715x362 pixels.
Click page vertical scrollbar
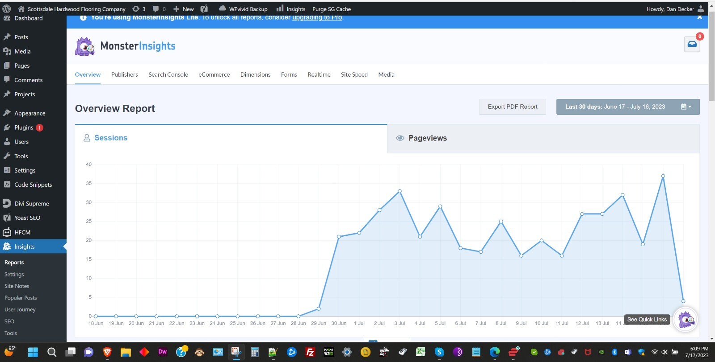711,56
